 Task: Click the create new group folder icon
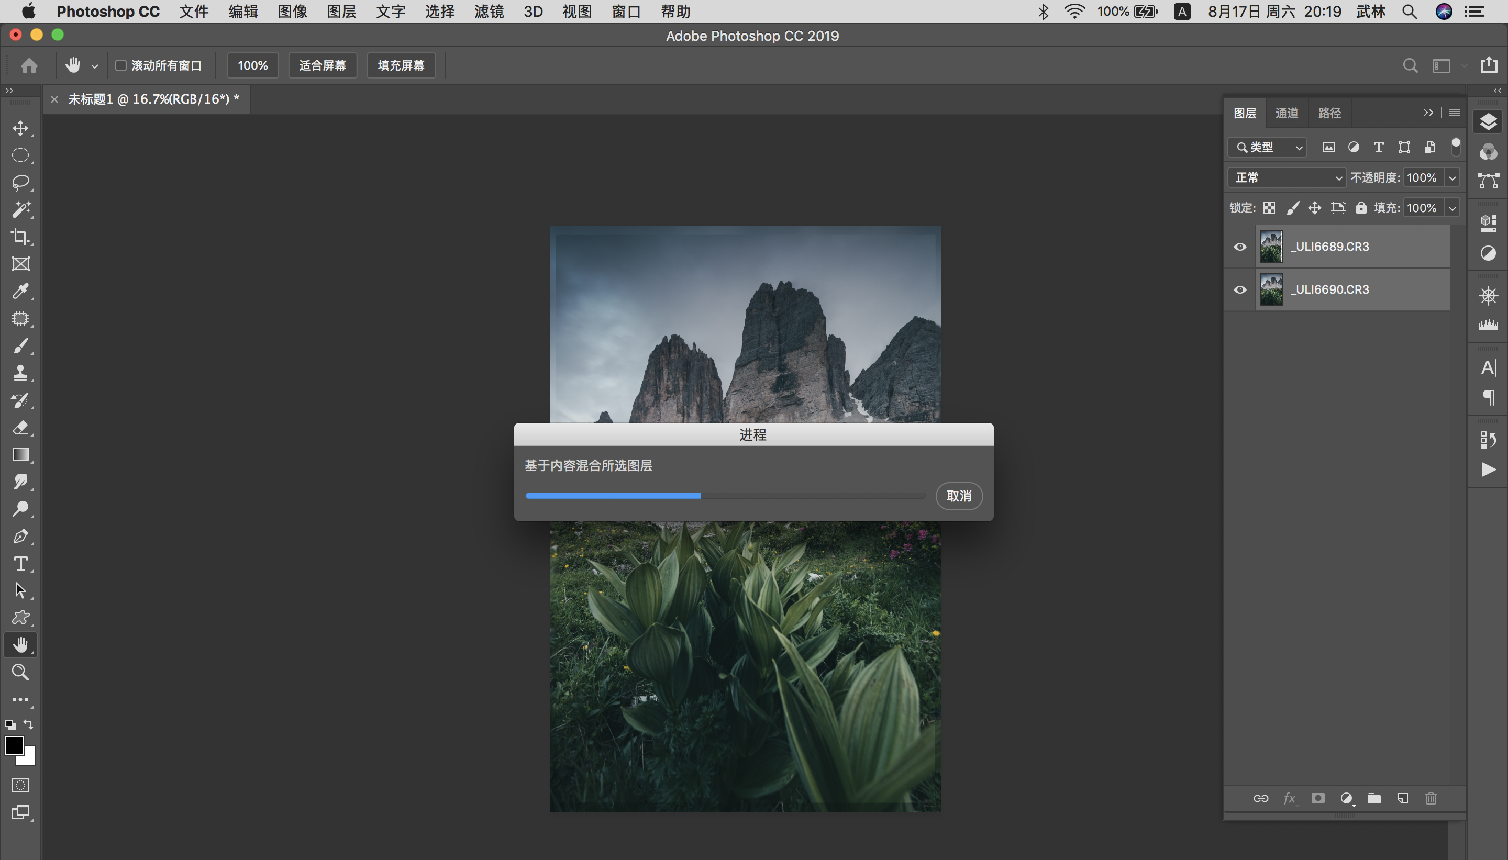pyautogui.click(x=1374, y=799)
